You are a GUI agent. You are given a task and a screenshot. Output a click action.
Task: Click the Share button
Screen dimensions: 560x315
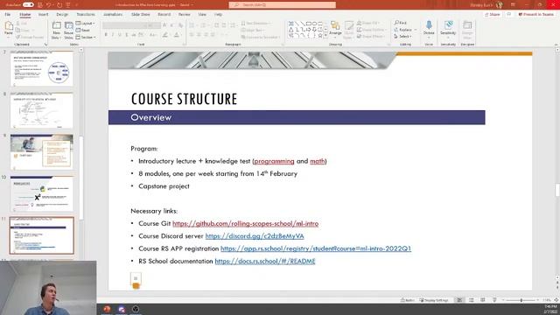(x=492, y=14)
